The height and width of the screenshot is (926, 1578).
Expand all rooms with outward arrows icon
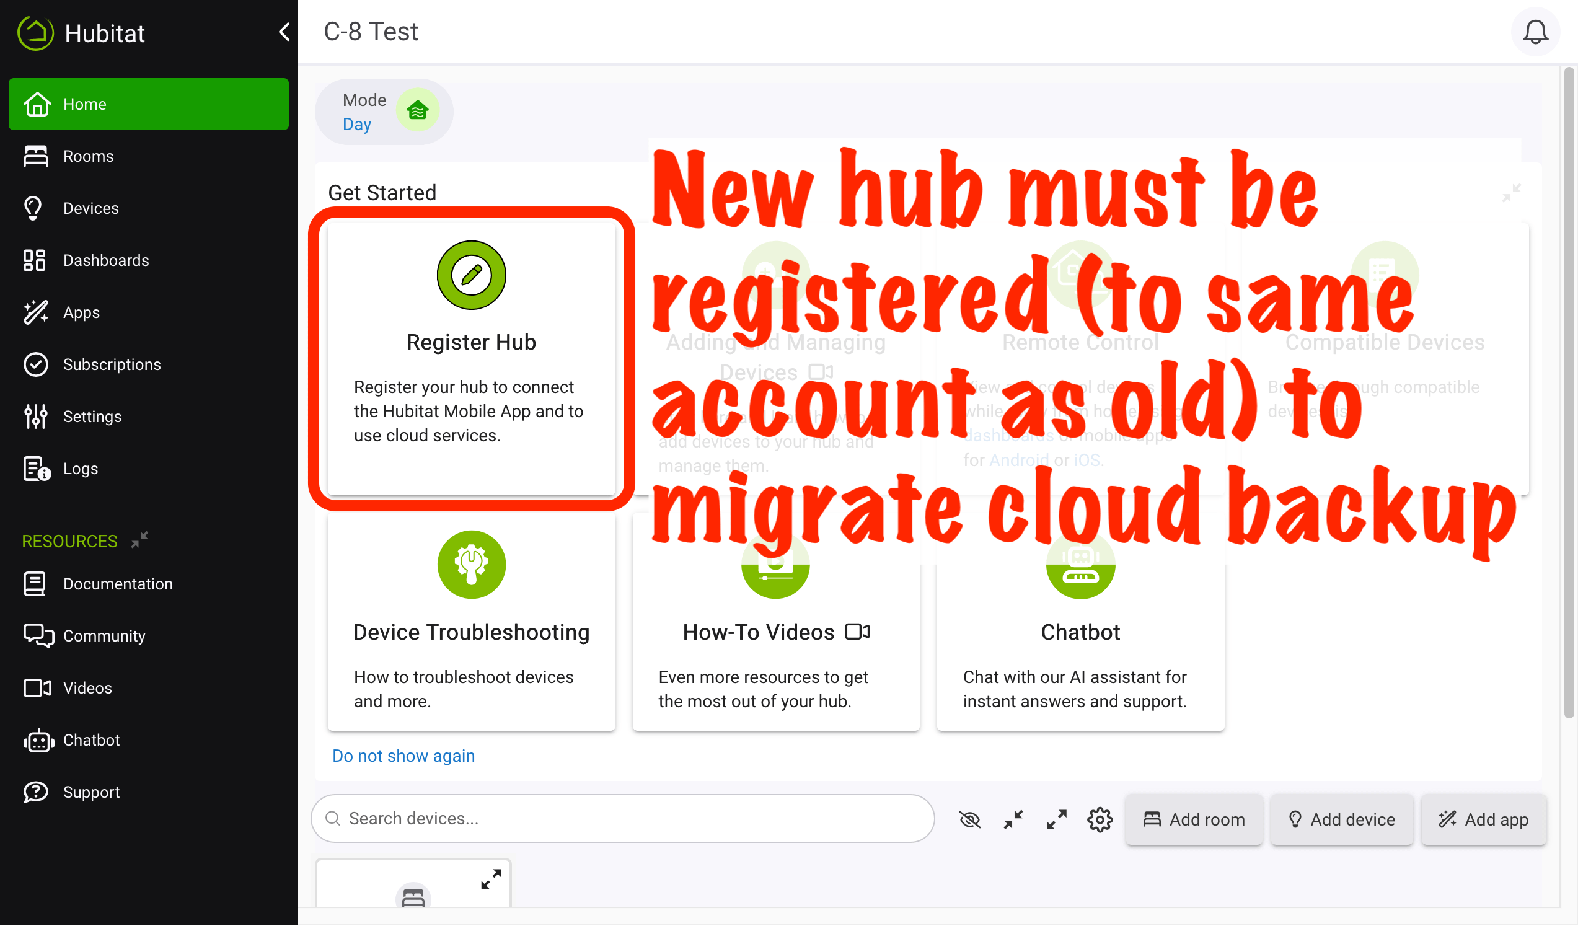pos(1056,819)
